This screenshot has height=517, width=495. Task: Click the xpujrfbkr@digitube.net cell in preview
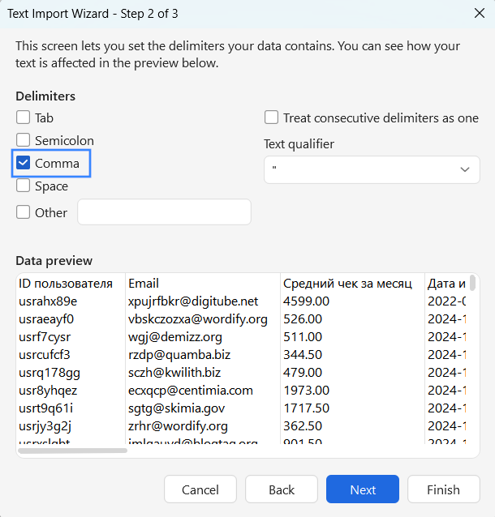(x=193, y=301)
